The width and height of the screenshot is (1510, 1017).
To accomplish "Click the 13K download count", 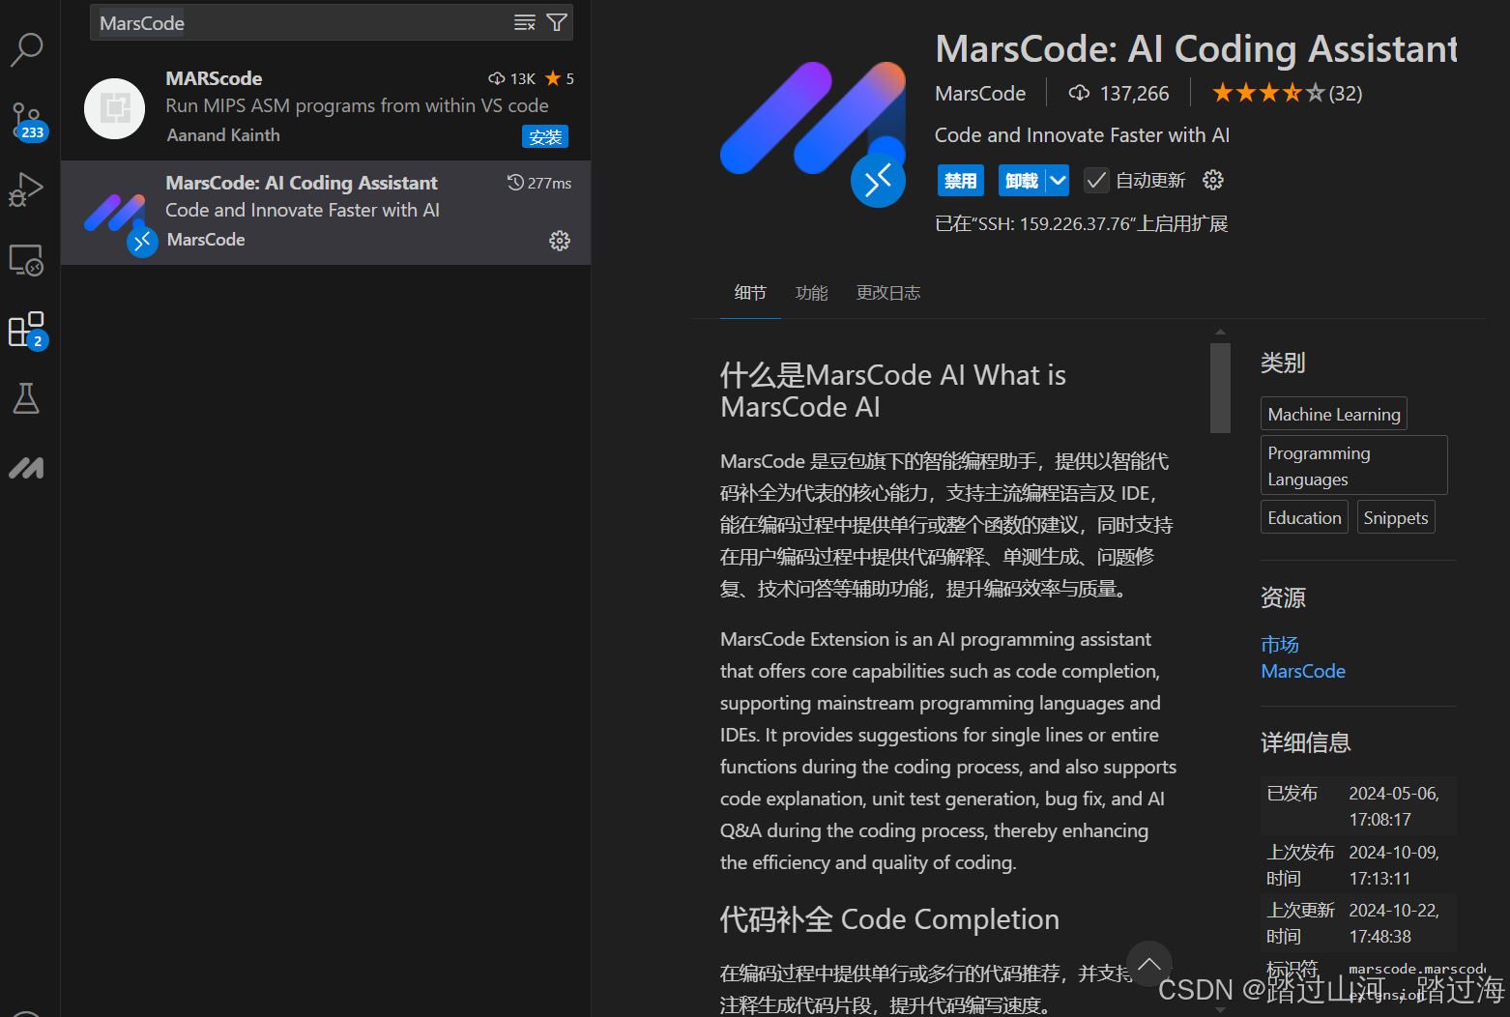I will (512, 78).
